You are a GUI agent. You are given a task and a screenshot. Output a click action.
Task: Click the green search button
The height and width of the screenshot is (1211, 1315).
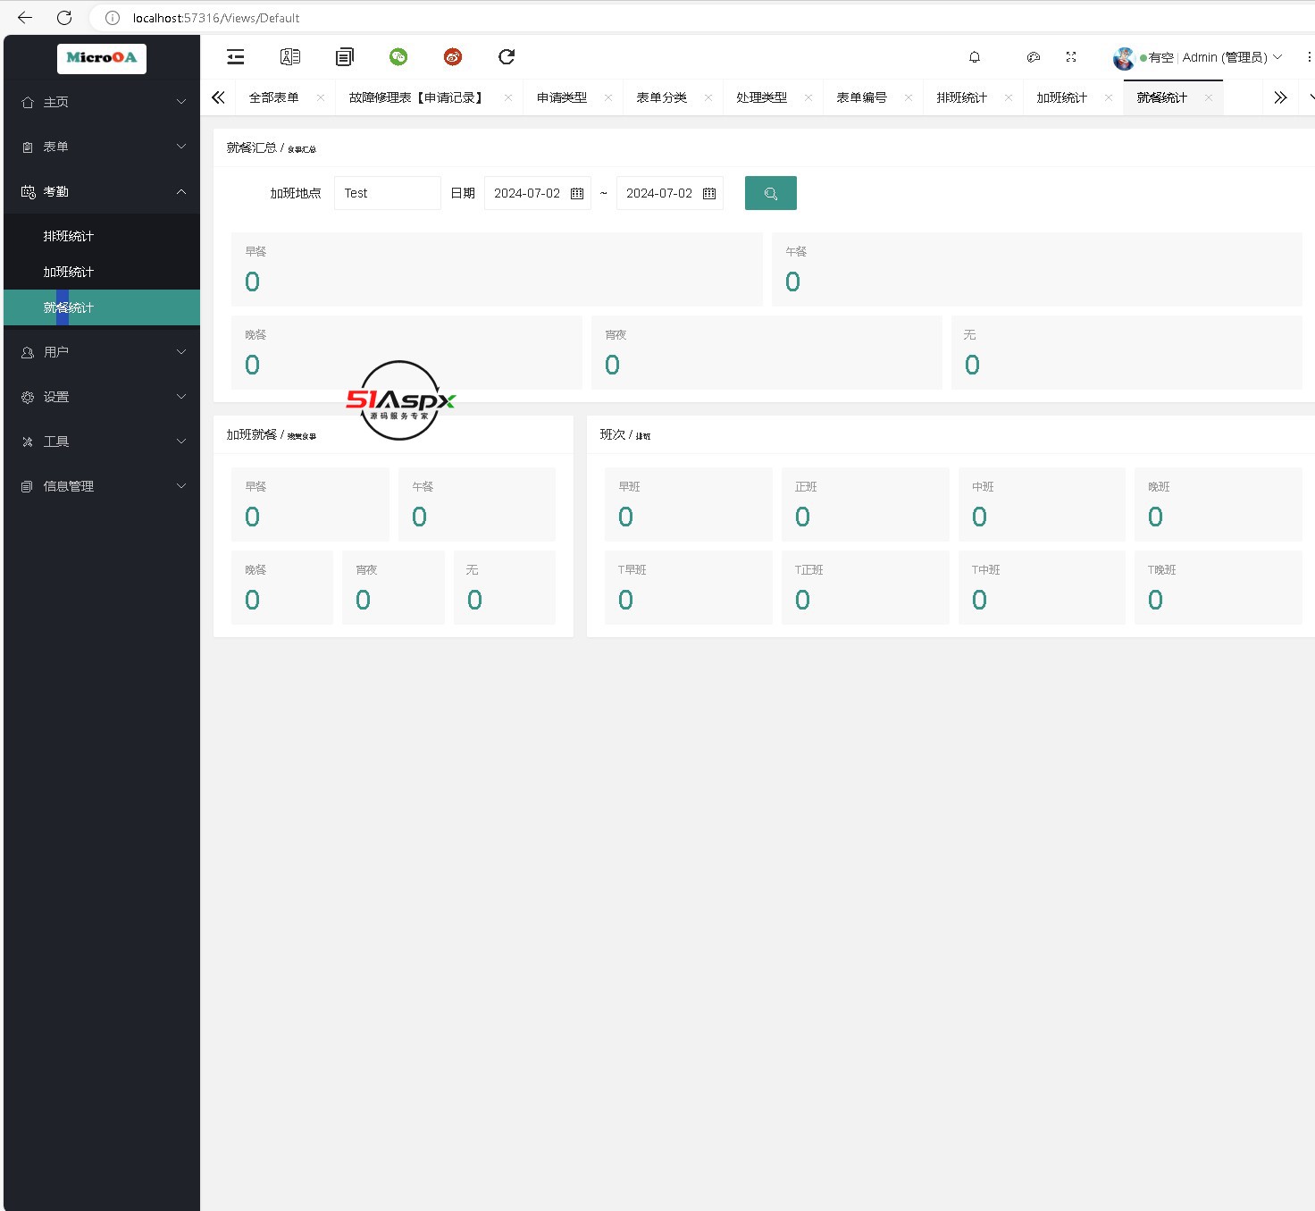pyautogui.click(x=771, y=193)
